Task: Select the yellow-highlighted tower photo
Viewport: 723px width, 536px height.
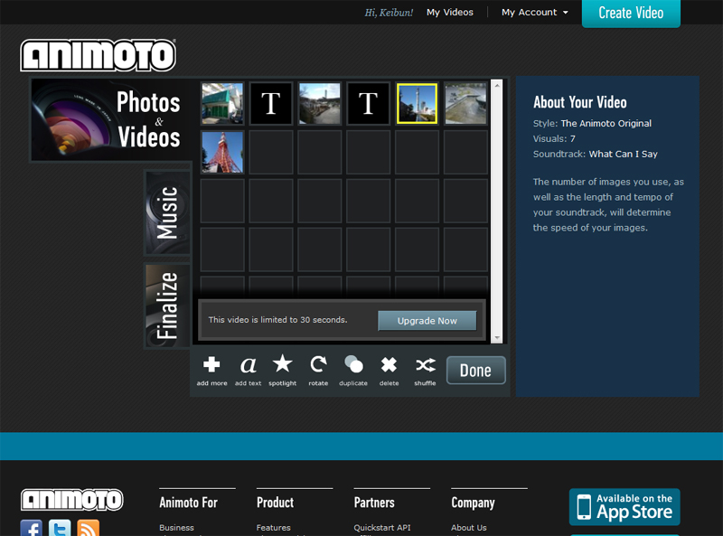Action: [x=417, y=103]
